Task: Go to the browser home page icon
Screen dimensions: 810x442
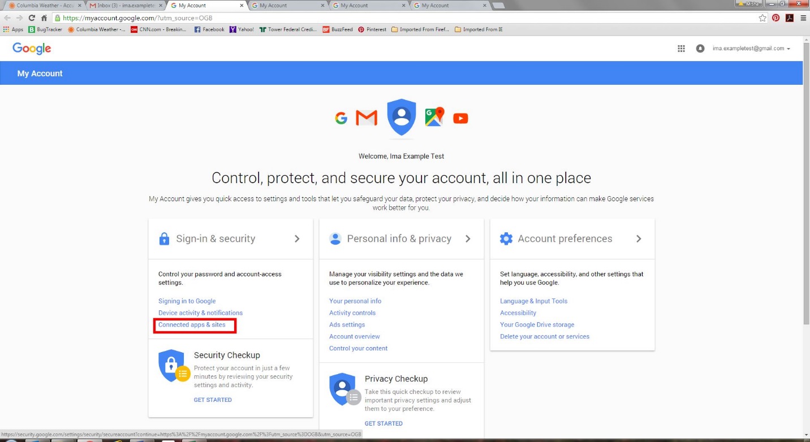Action: pos(44,18)
